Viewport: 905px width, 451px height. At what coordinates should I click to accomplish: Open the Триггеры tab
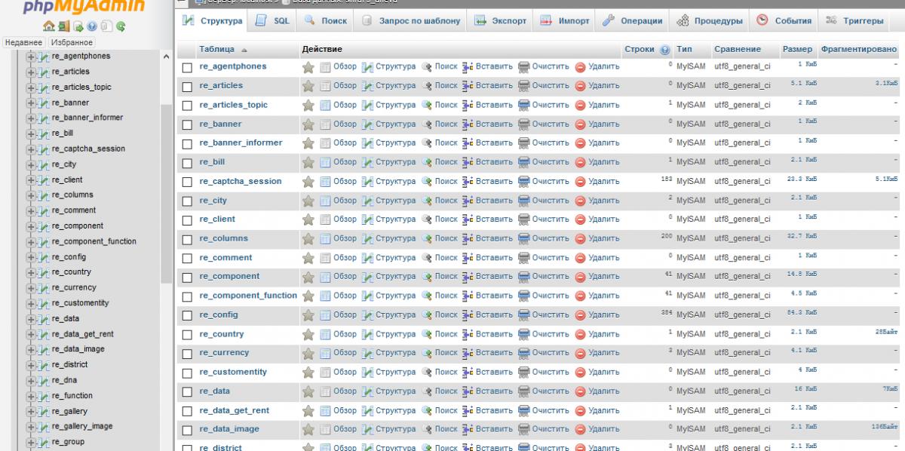point(855,21)
